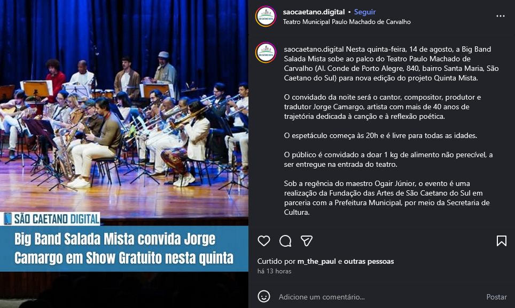Viewport: 515px width, 308px height.
Task: Like the post with the heart icon
Action: [264, 241]
